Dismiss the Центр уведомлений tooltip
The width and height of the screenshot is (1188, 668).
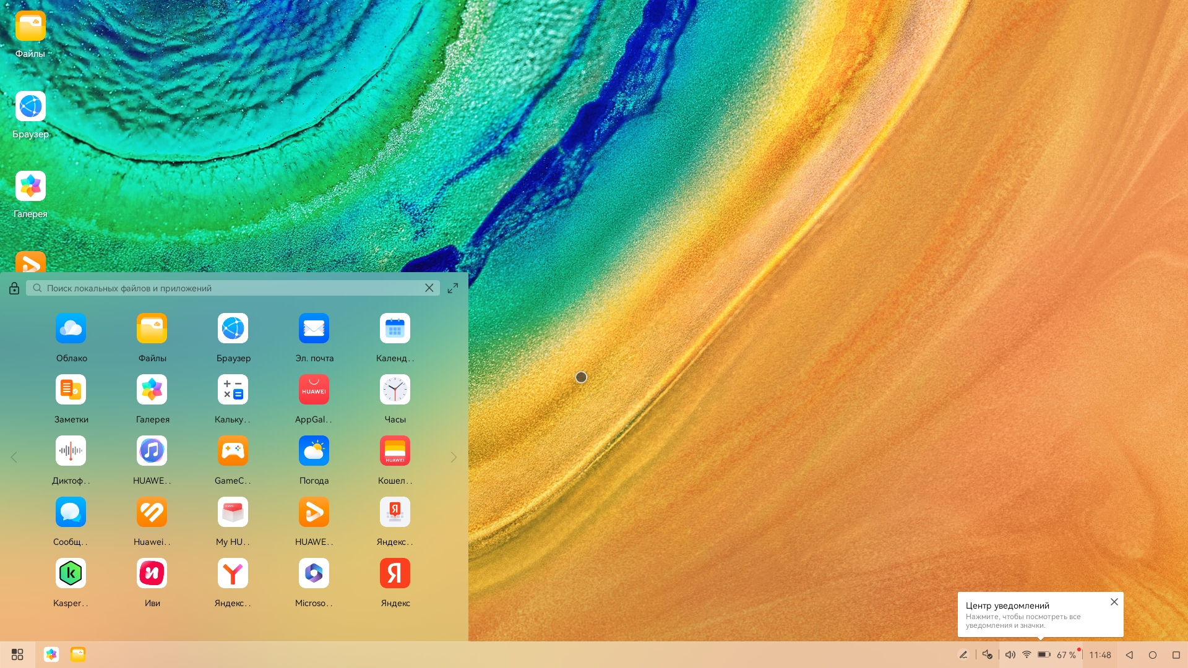pos(1114,602)
